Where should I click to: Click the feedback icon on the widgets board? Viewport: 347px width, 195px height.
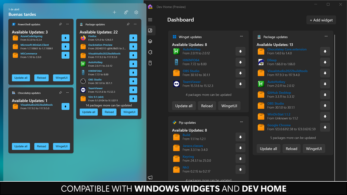(x=125, y=12)
